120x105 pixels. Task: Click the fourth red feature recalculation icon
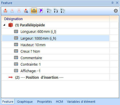(x=26, y=11)
